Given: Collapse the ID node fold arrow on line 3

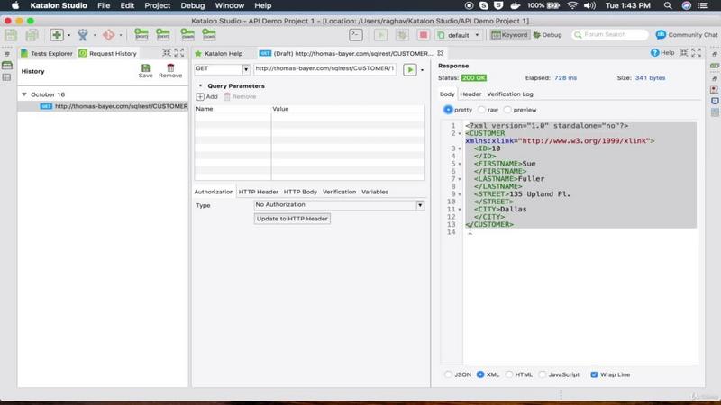Looking at the screenshot, I should [460, 148].
